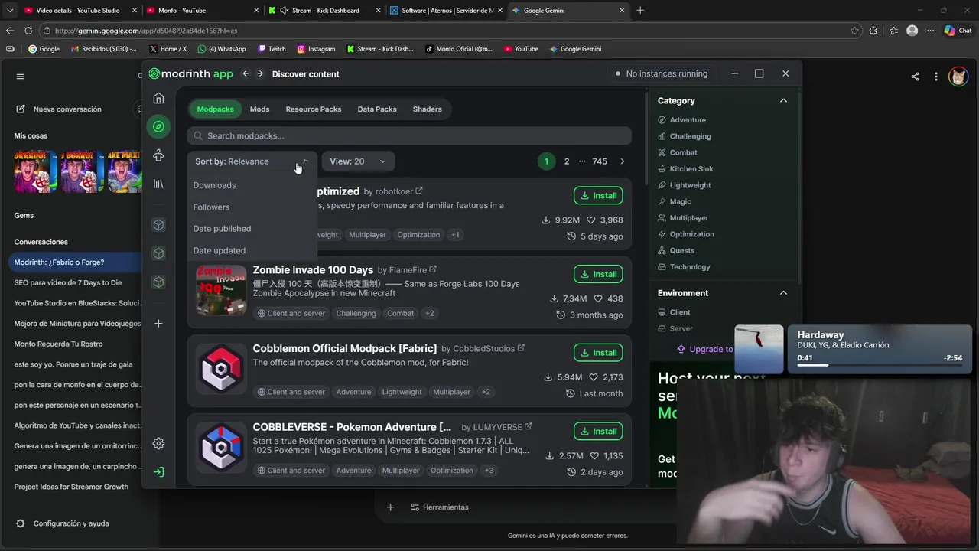Click the plus icon to create instance

pyautogui.click(x=158, y=324)
